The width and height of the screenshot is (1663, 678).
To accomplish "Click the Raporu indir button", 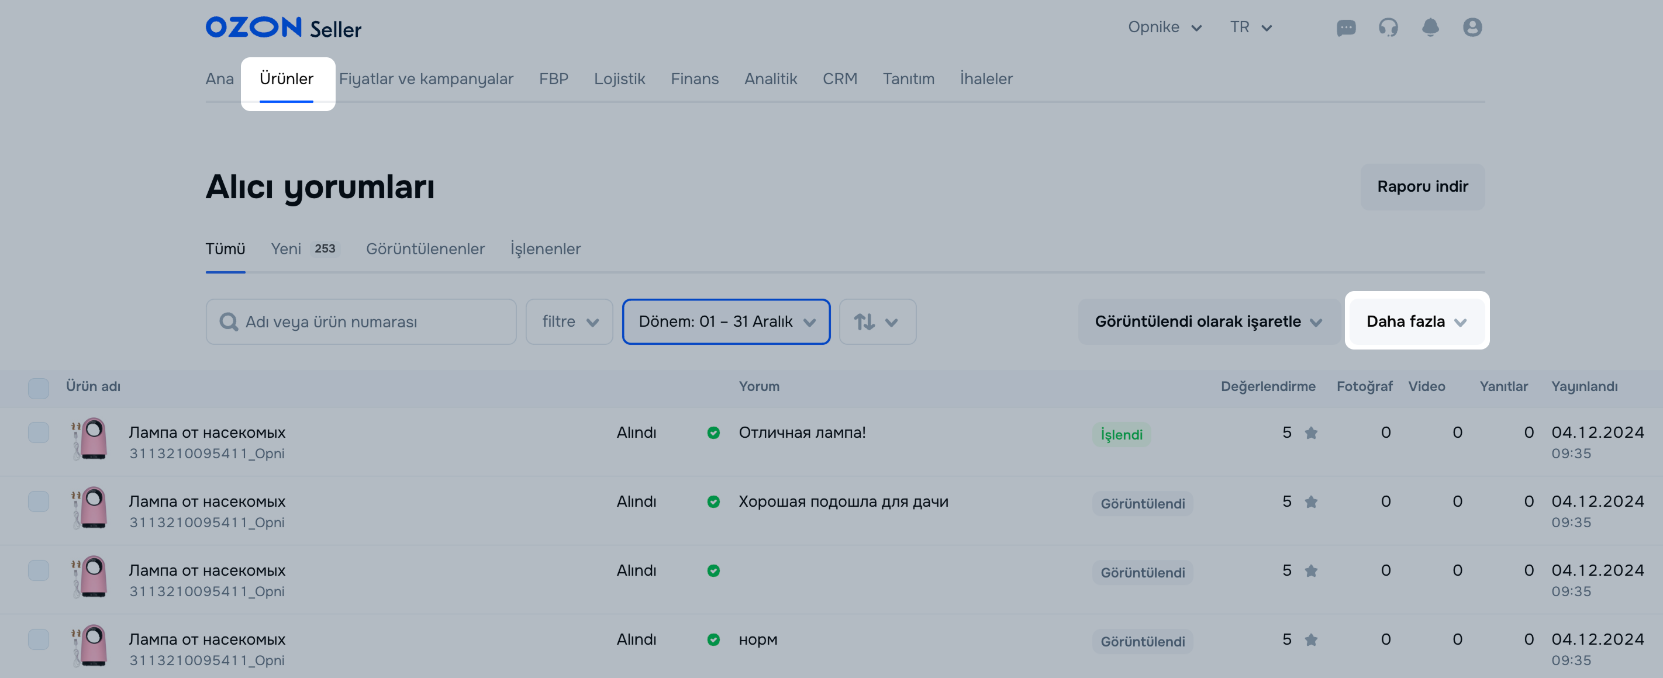I will (1422, 186).
